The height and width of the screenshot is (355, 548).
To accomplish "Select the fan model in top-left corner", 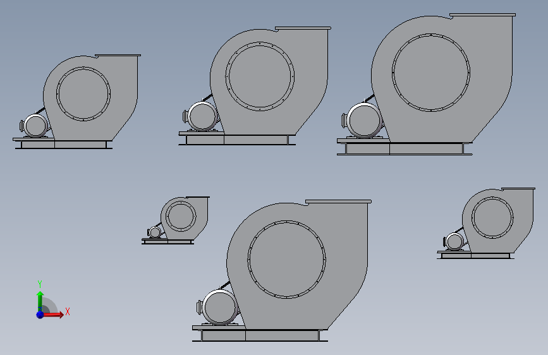I will [77, 102].
